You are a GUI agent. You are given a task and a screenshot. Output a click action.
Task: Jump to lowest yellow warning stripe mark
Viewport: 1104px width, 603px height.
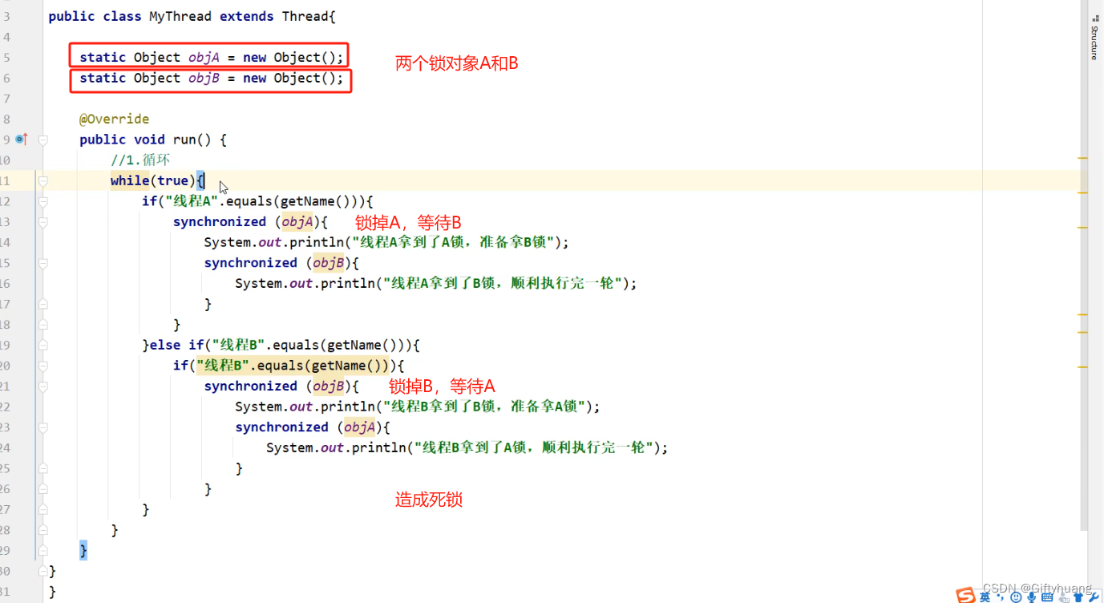(1082, 366)
